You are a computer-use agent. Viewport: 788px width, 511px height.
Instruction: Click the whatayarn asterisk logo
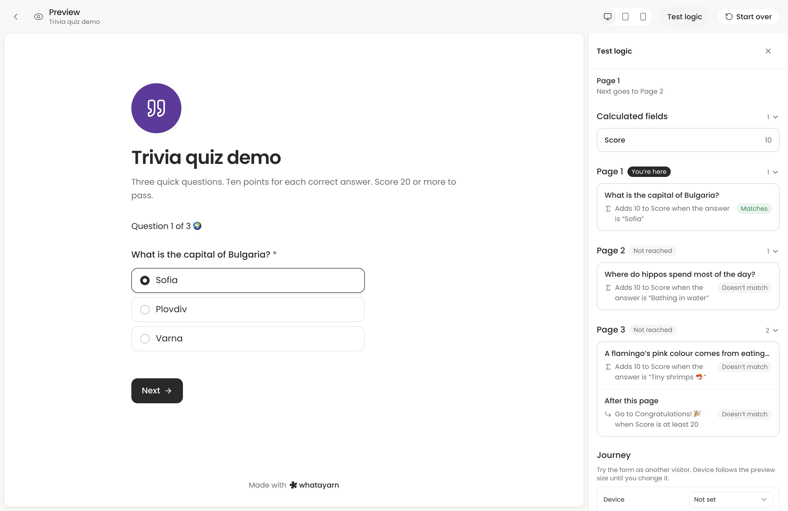293,485
